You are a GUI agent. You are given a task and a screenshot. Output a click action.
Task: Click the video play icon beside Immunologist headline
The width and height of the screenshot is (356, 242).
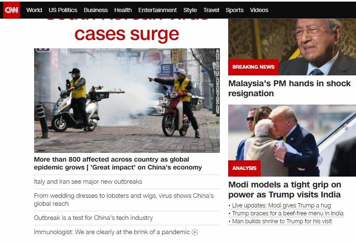195,232
